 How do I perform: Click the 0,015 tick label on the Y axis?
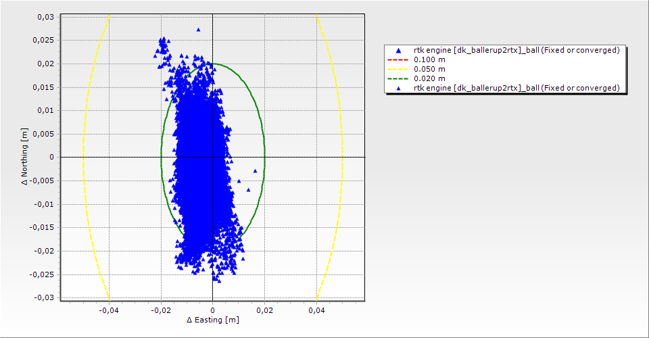[x=43, y=87]
